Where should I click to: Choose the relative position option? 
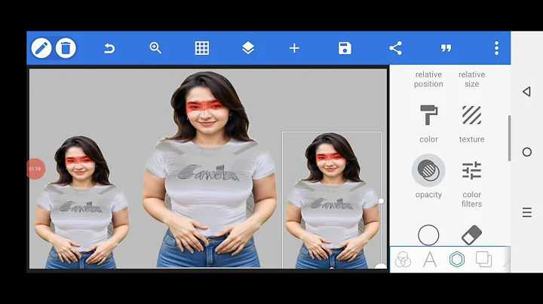428,79
